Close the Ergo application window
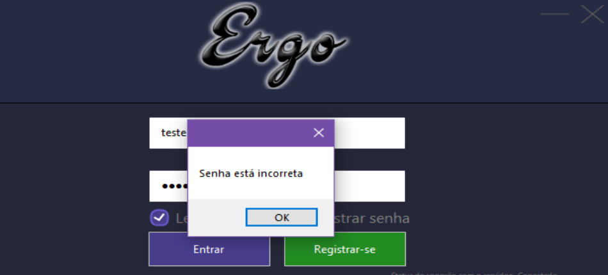The image size is (608, 275). coord(592,14)
